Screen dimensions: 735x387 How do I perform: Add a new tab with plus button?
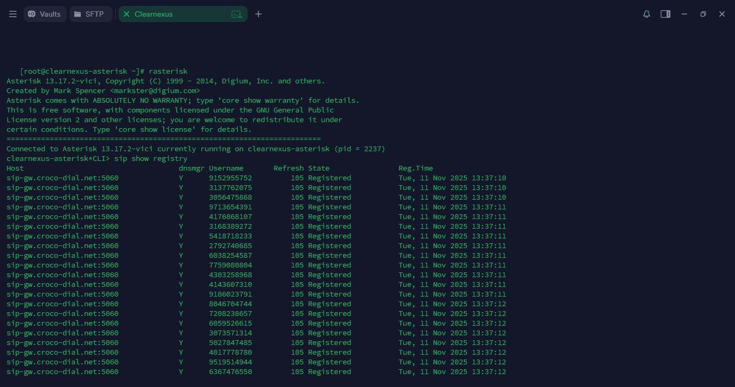[258, 14]
